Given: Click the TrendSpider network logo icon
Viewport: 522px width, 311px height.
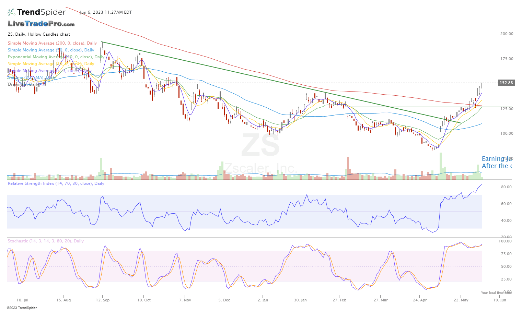Looking at the screenshot, I should [11, 12].
